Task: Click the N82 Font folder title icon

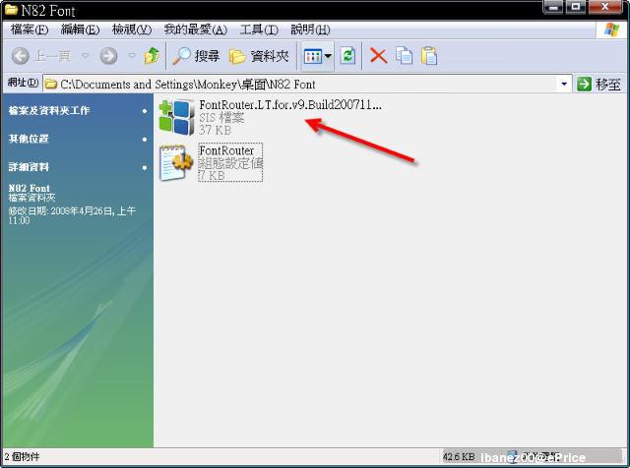Action: coord(11,9)
